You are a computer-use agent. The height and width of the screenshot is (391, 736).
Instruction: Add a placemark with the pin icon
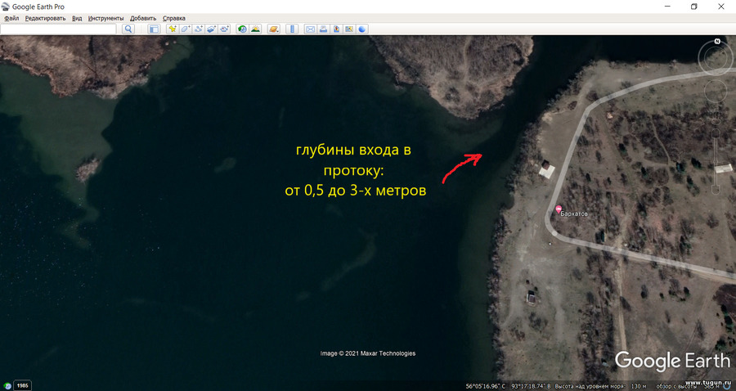[173, 29]
